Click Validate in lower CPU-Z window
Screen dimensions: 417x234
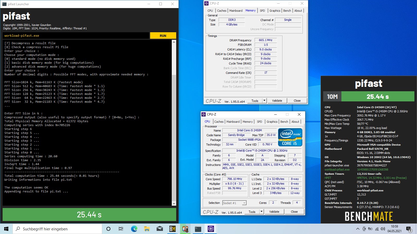click(274, 212)
